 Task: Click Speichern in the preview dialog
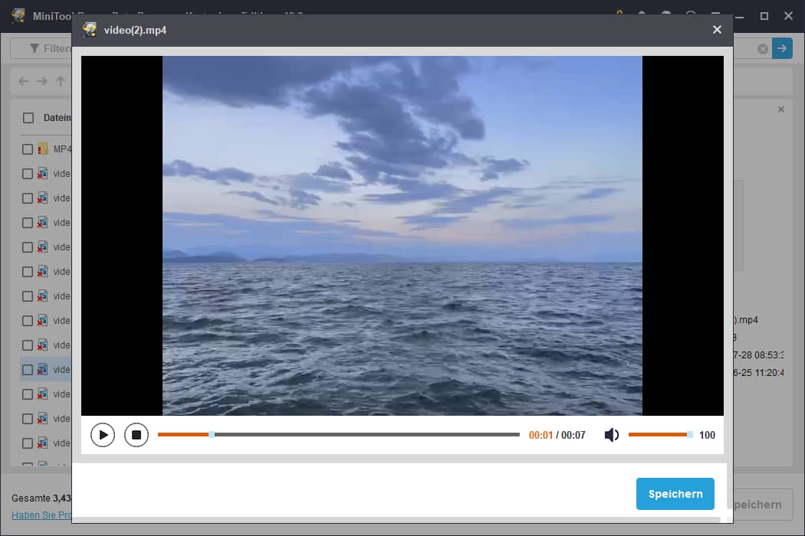pos(675,494)
